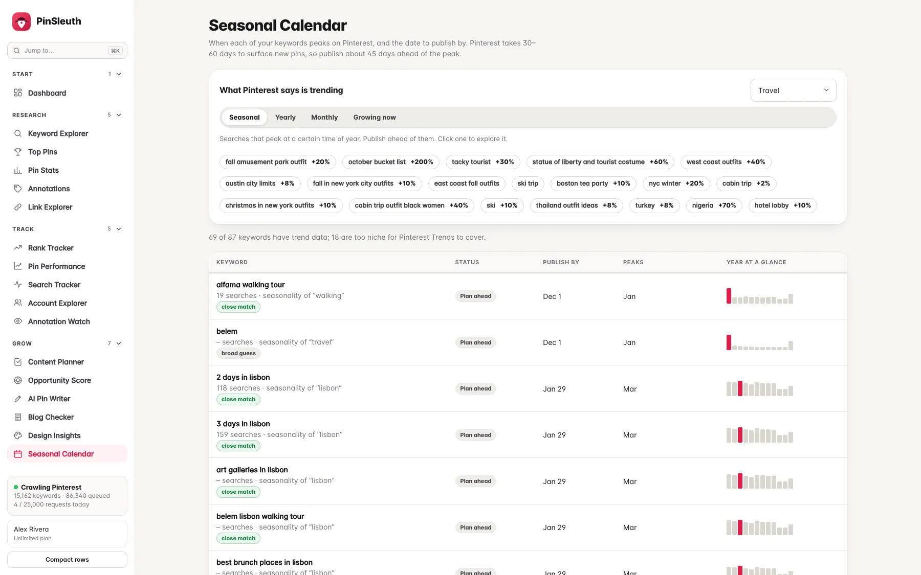
Task: Click the hotel lobby trend chip
Action: [x=782, y=205]
